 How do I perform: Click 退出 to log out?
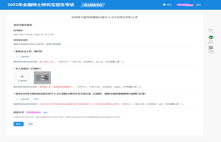[x=198, y=5]
